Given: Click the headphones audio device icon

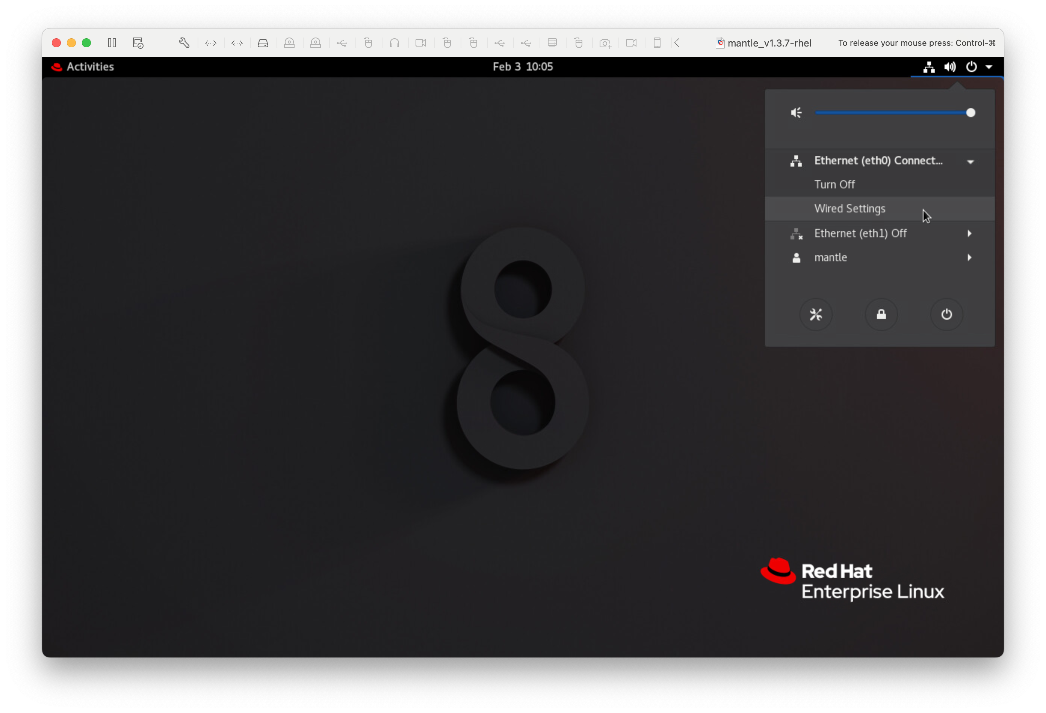Looking at the screenshot, I should click(x=395, y=43).
